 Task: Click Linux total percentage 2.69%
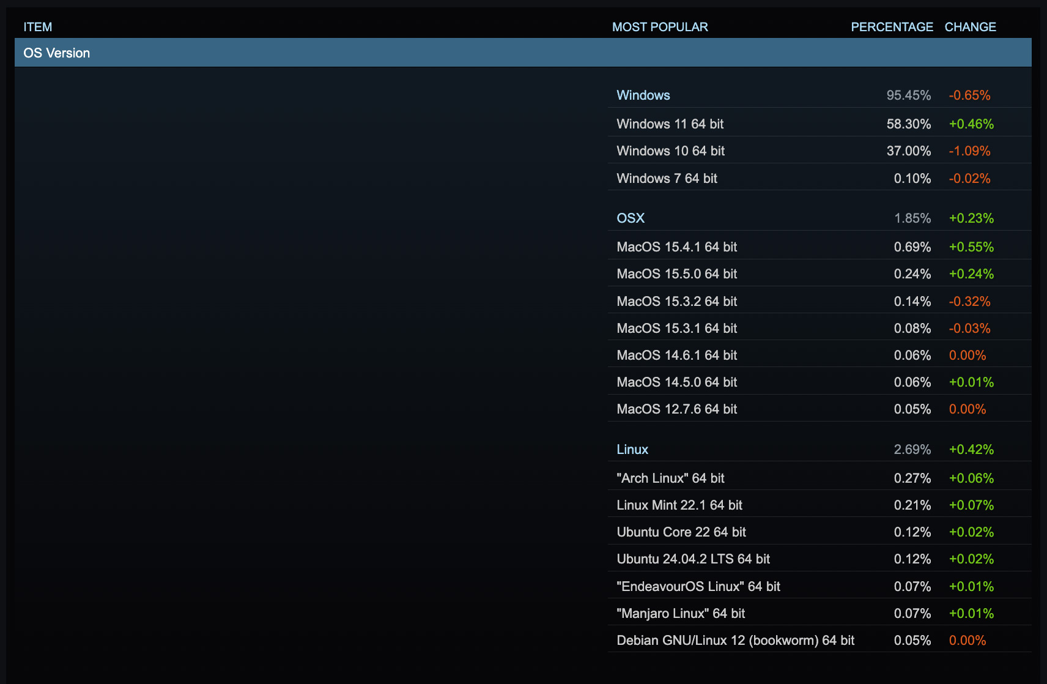pos(912,450)
